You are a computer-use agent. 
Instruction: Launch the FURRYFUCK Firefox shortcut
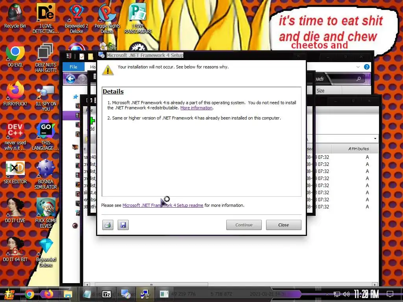(15, 94)
